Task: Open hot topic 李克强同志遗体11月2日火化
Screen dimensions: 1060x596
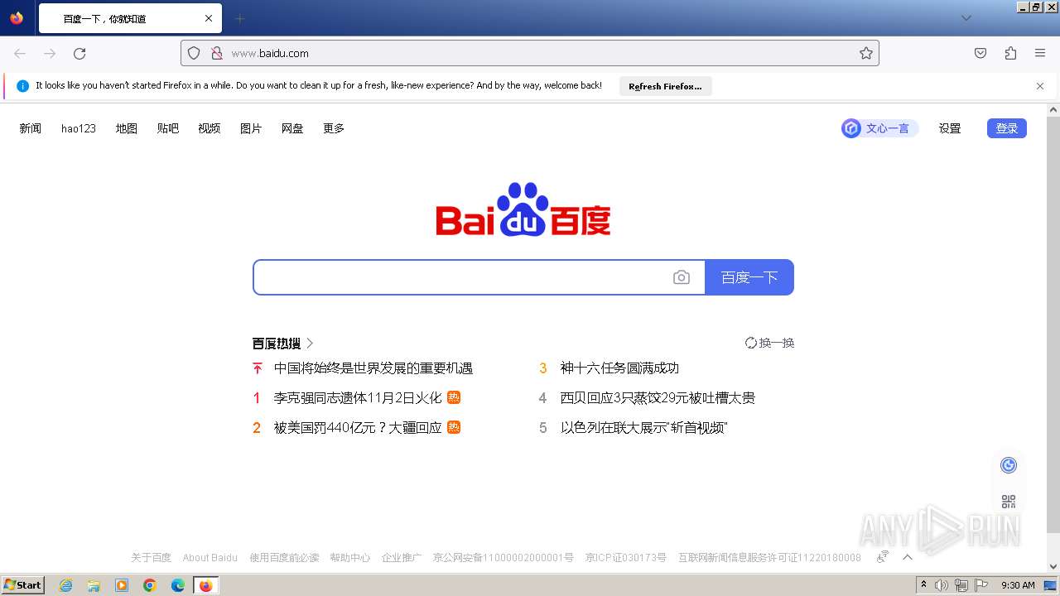Action: tap(358, 398)
